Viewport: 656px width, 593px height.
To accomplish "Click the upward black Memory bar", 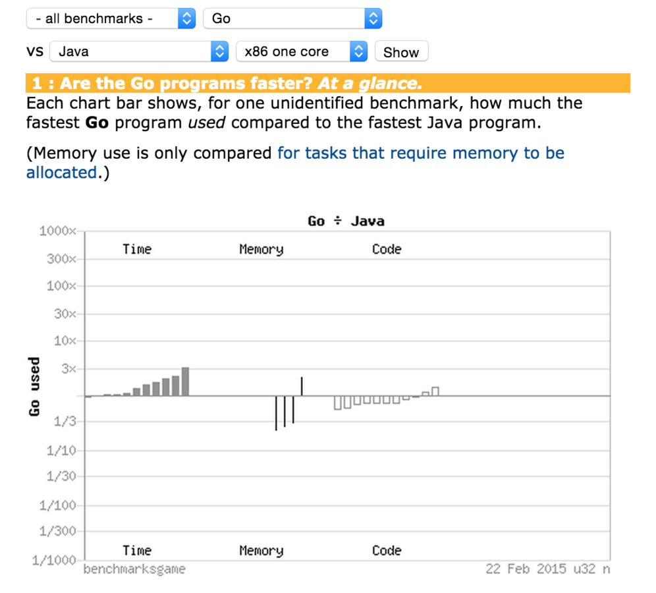I will click(302, 386).
